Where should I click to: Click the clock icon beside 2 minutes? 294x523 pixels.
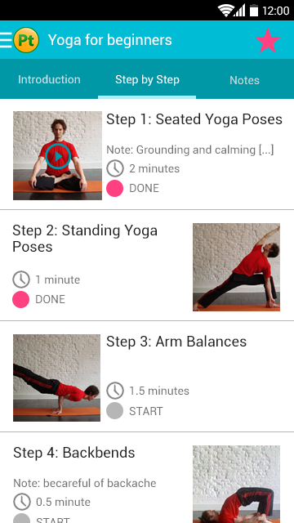tap(115, 168)
